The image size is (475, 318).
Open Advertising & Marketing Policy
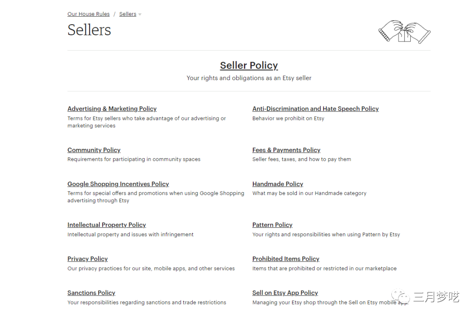pos(112,109)
